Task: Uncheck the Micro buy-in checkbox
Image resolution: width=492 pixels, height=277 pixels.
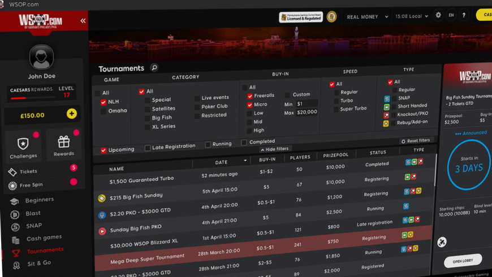Action: coord(250,105)
